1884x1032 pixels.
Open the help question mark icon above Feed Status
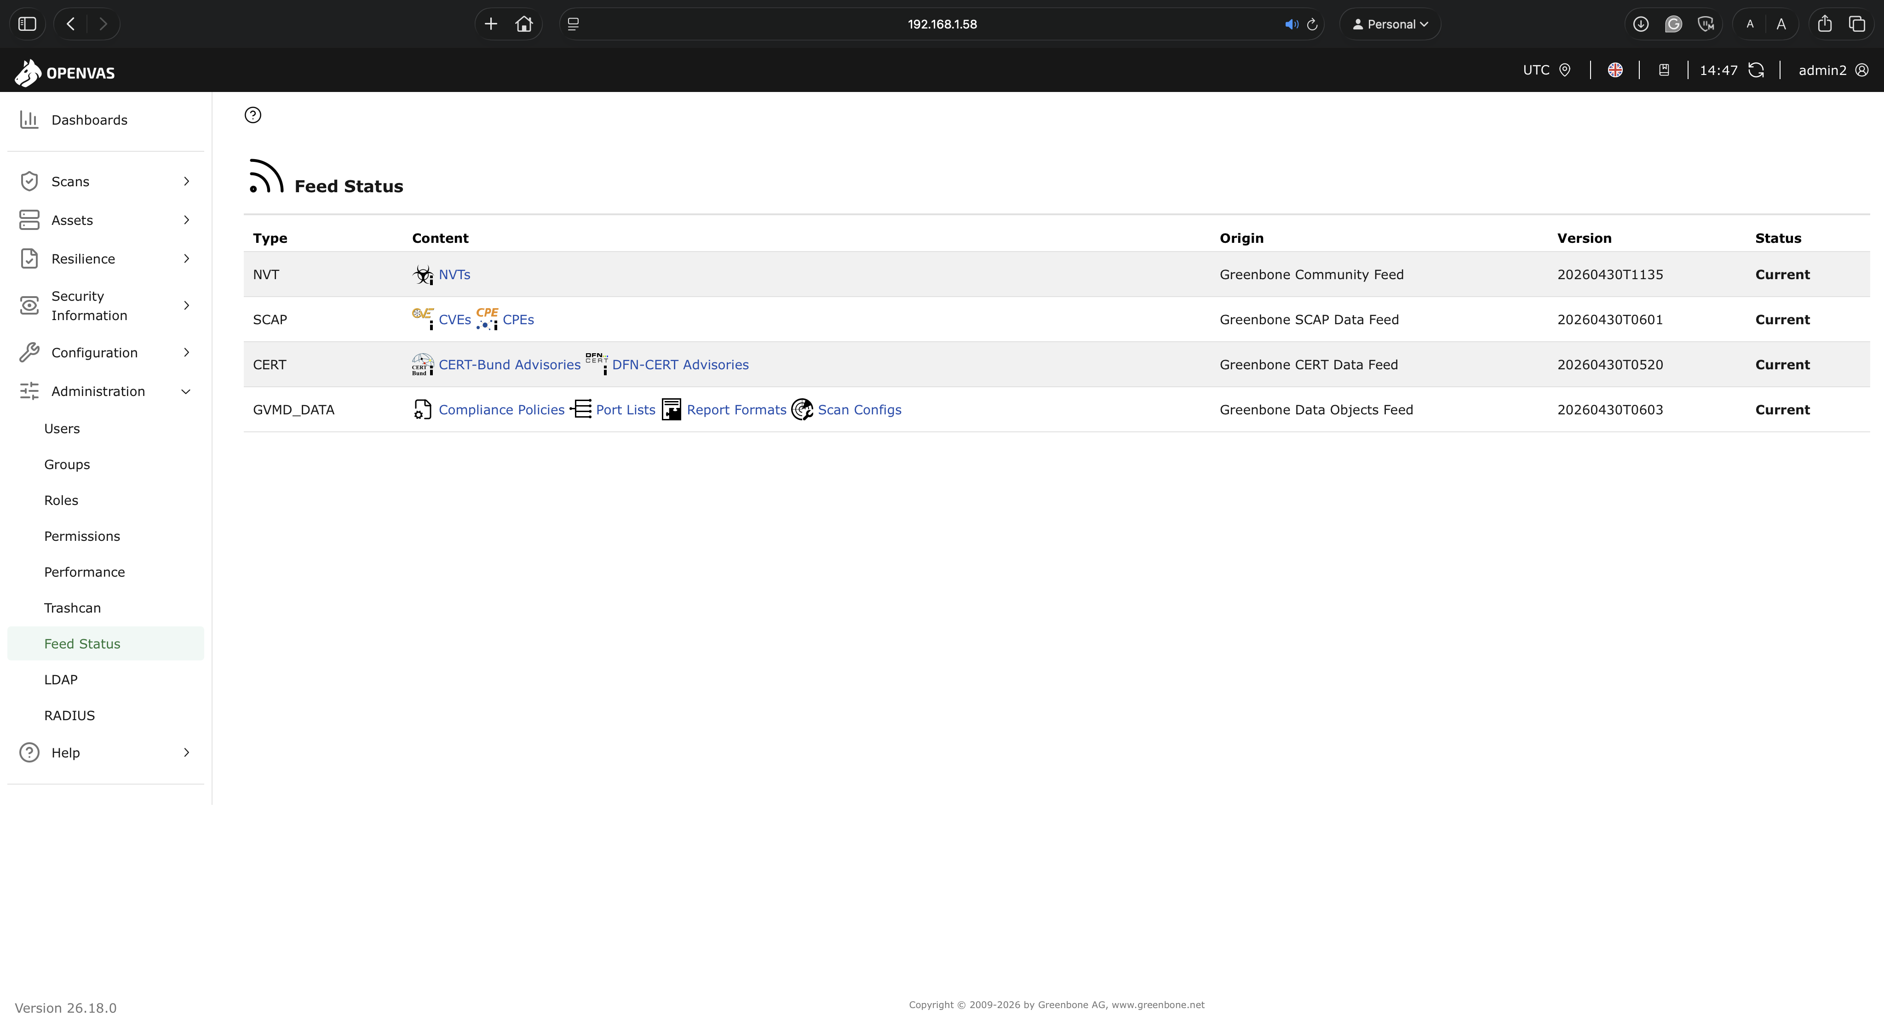253,115
